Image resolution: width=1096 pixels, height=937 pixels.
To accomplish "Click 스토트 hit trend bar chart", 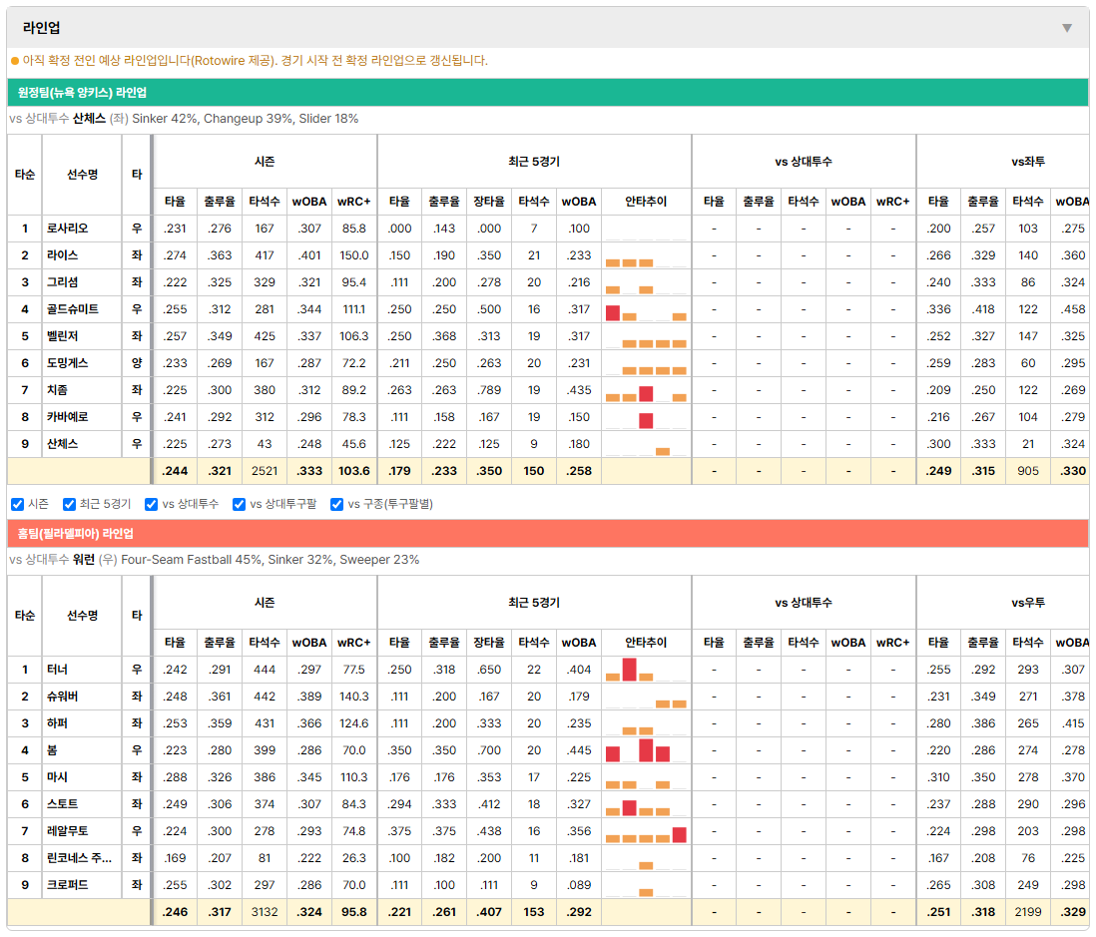I will pyautogui.click(x=646, y=805).
